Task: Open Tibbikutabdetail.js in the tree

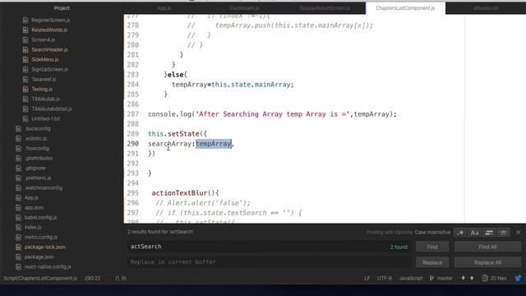Action: (52, 109)
